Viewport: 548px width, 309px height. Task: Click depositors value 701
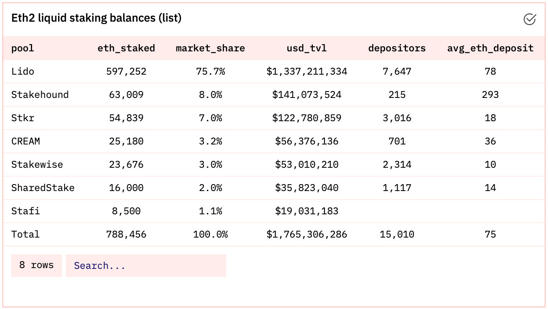(397, 141)
